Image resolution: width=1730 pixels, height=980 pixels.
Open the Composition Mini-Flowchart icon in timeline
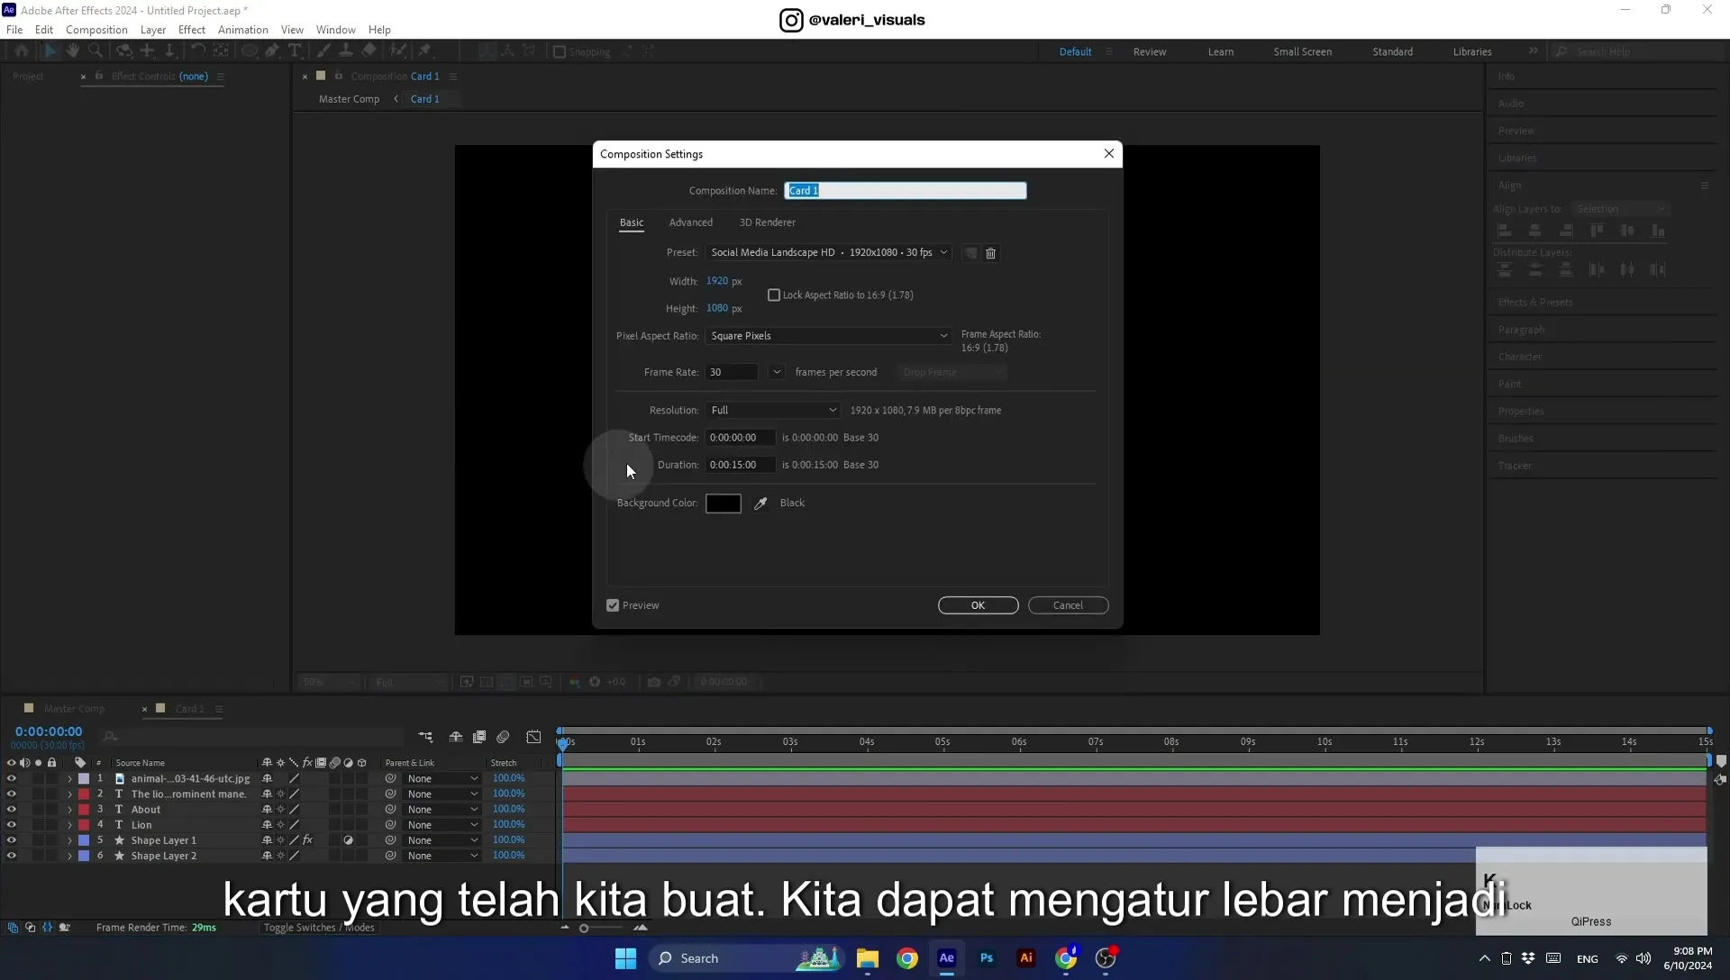point(425,737)
